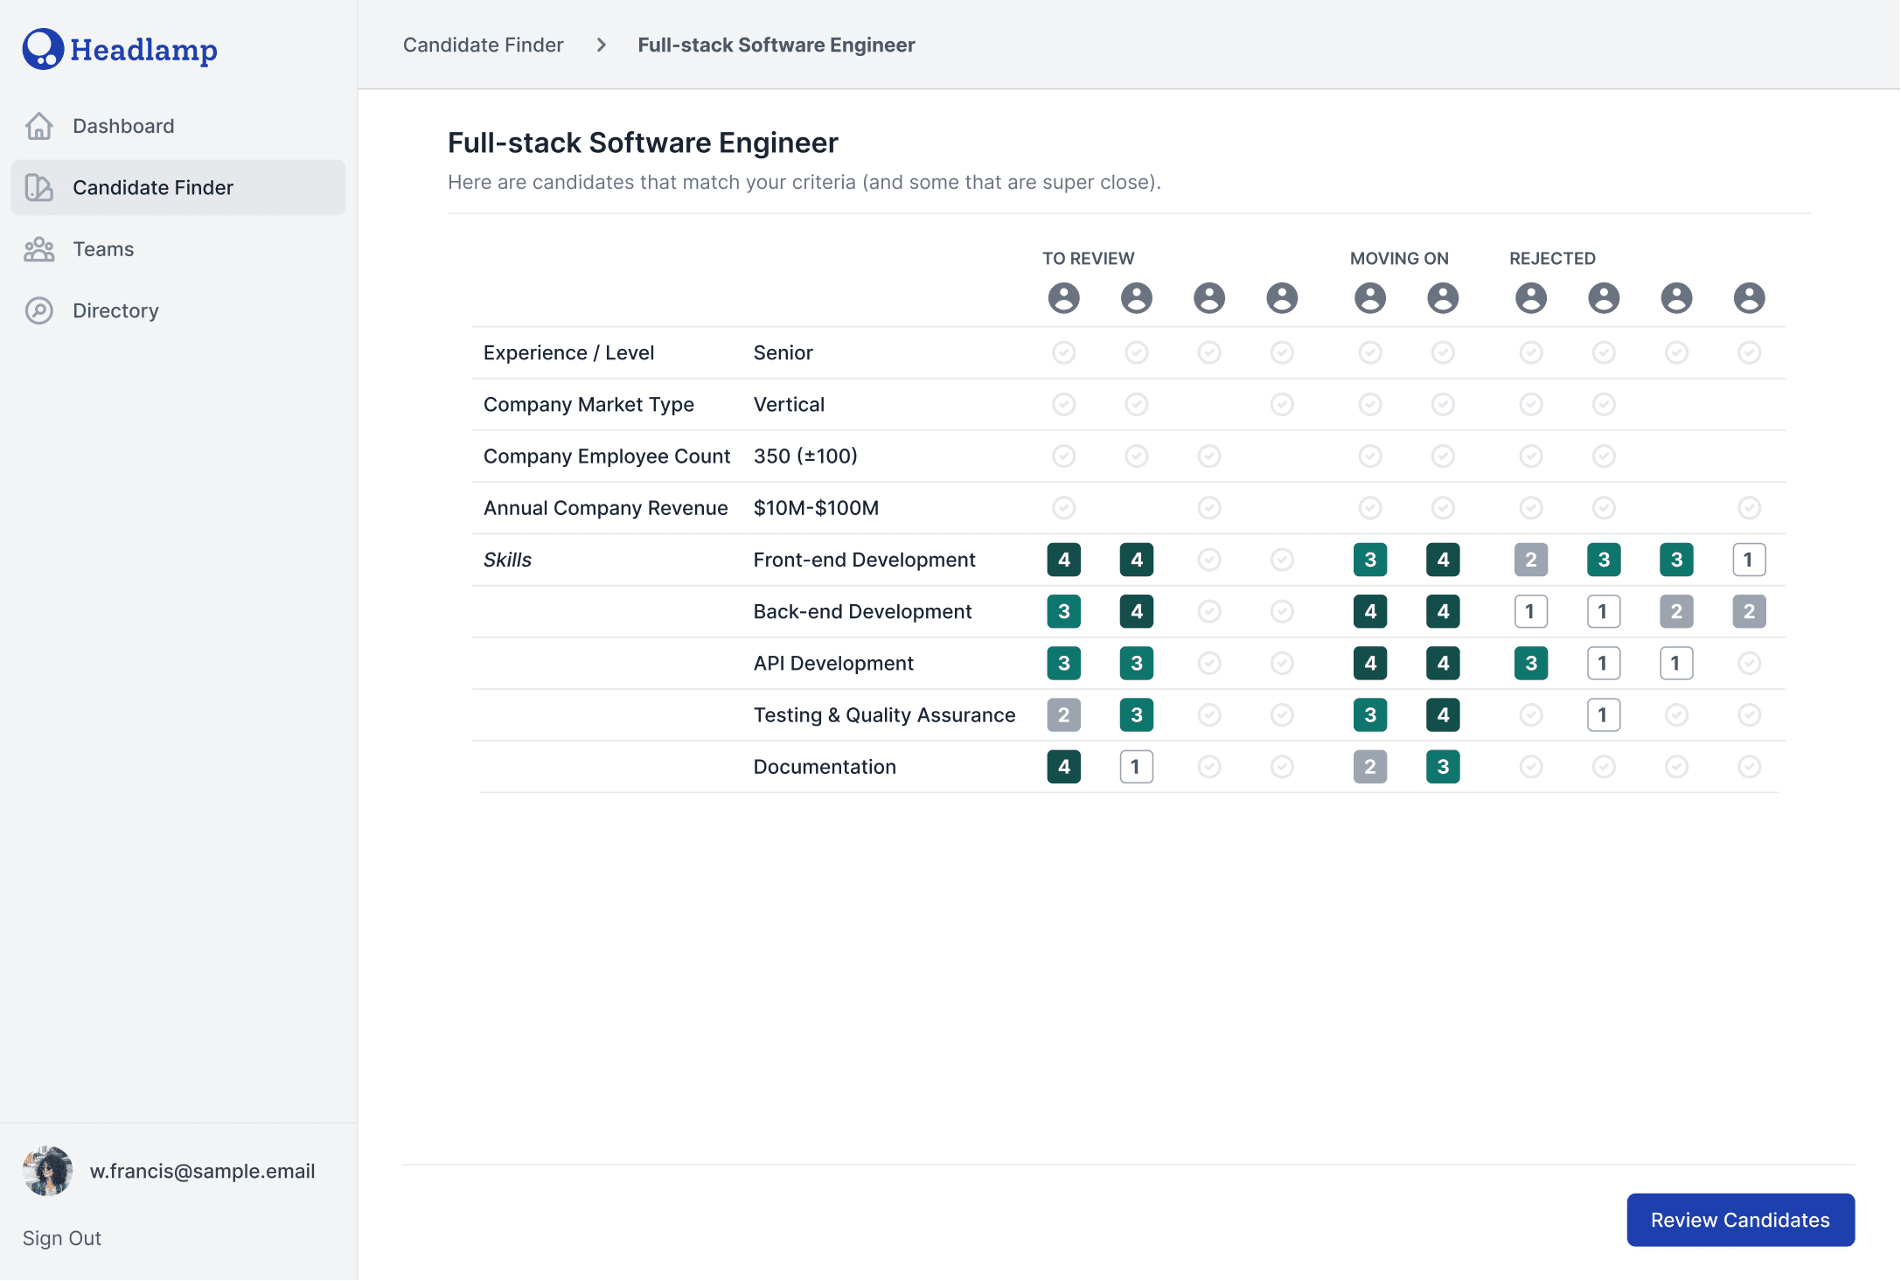This screenshot has width=1901, height=1281.
Task: Click Vertical market type value
Action: pos(789,404)
